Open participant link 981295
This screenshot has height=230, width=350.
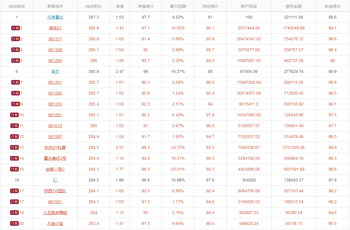(x=55, y=61)
